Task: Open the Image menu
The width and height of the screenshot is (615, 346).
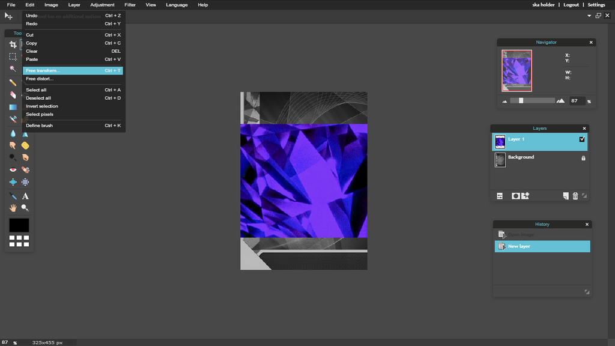Action: (x=52, y=5)
